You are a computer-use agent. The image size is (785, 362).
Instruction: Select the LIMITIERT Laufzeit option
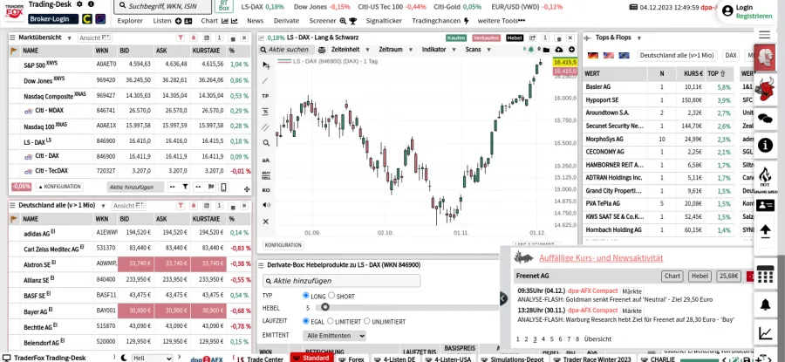point(330,321)
